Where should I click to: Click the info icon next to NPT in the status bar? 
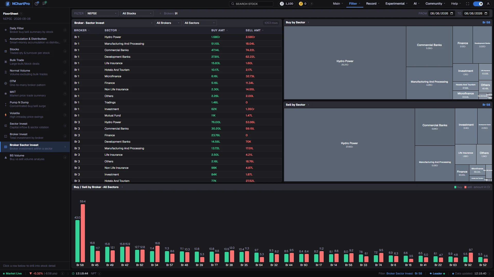(x=100, y=273)
